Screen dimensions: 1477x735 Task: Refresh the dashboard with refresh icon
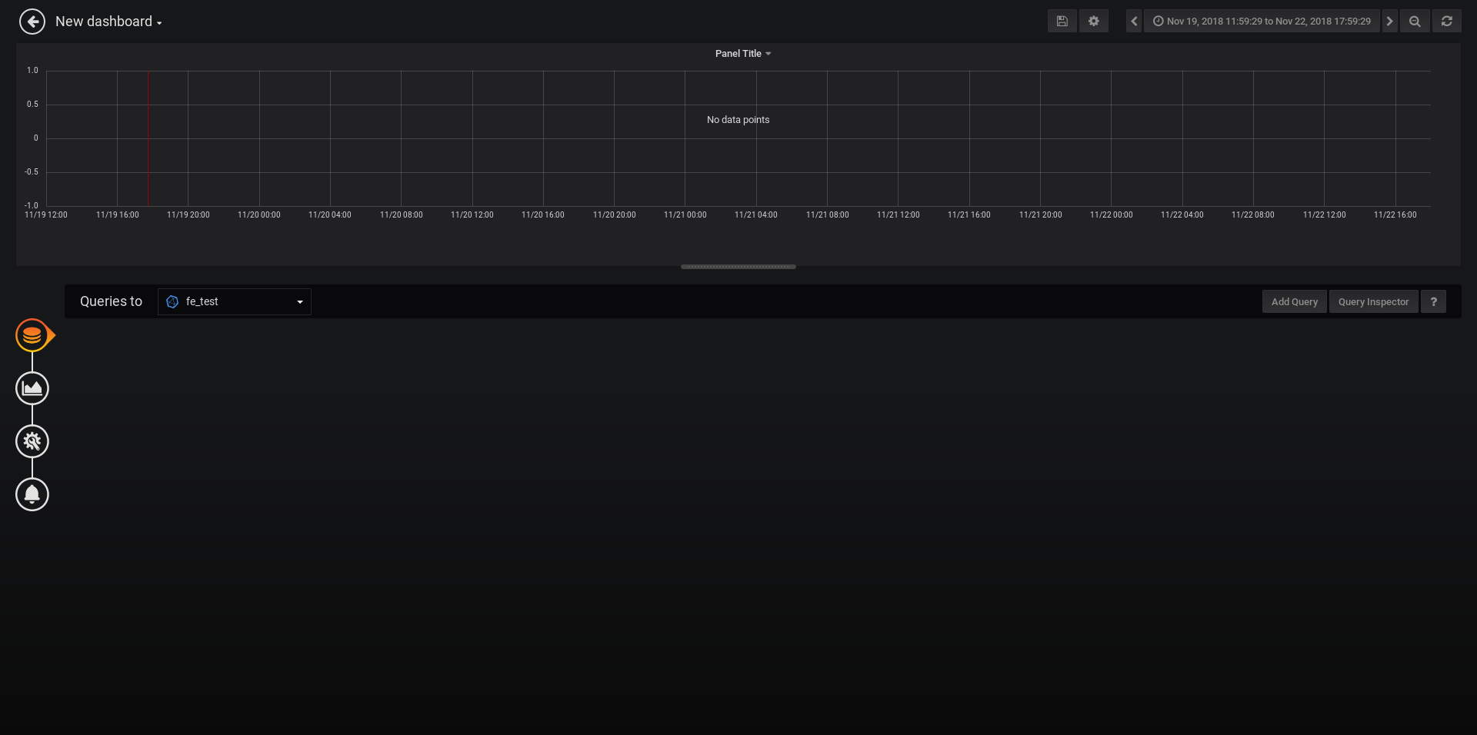click(1447, 21)
